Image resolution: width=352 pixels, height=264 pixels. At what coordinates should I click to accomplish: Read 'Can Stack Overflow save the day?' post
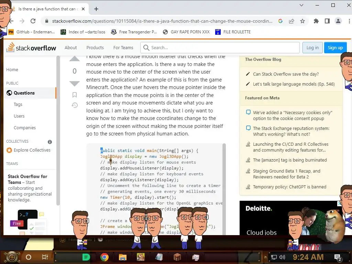click(286, 74)
